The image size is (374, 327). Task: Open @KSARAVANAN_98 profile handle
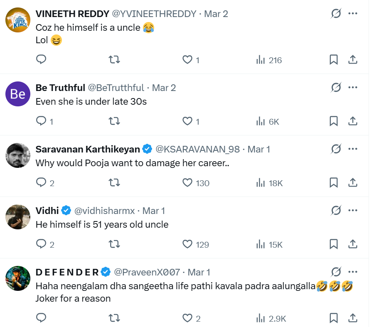click(197, 149)
